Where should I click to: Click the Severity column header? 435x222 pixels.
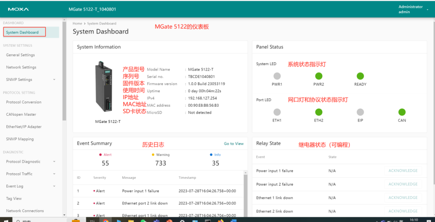(x=99, y=178)
